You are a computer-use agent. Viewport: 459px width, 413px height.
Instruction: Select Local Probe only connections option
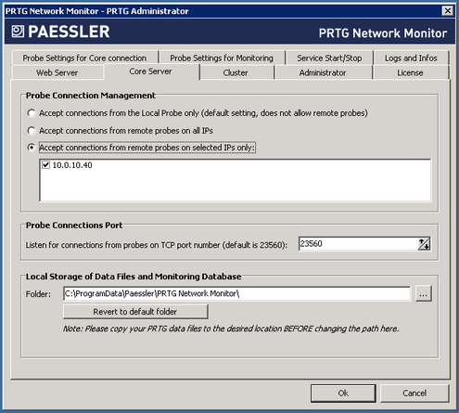click(32, 113)
